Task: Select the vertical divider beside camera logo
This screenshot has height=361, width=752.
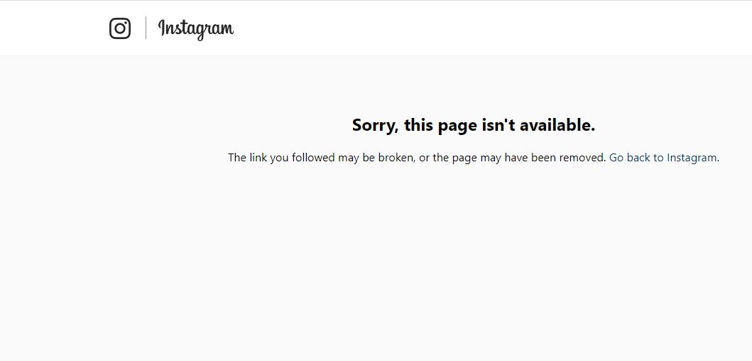Action: [146, 28]
